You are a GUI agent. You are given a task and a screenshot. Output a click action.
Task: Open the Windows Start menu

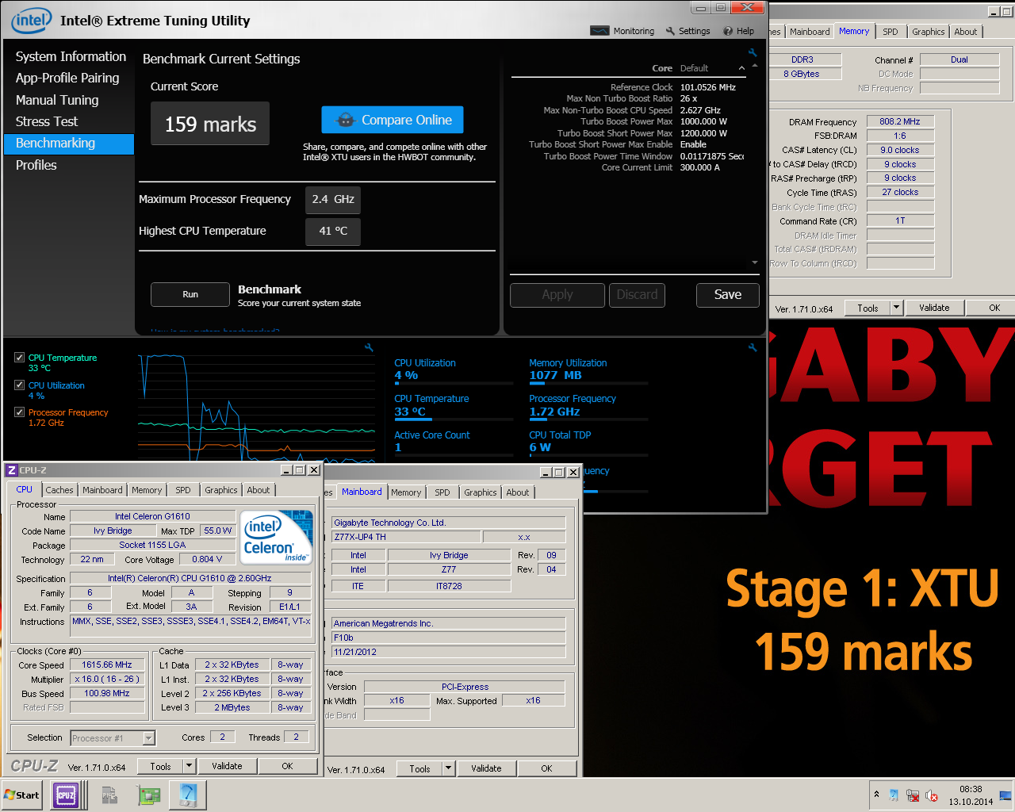pos(22,795)
